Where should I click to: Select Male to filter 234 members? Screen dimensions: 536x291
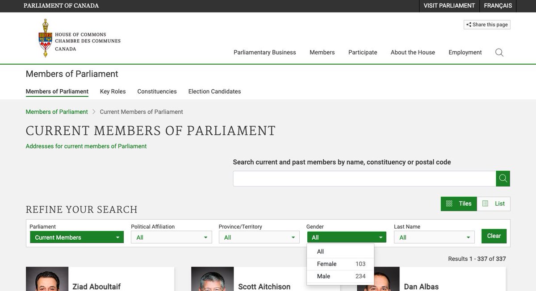click(326, 276)
